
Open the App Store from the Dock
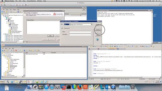(46, 87)
